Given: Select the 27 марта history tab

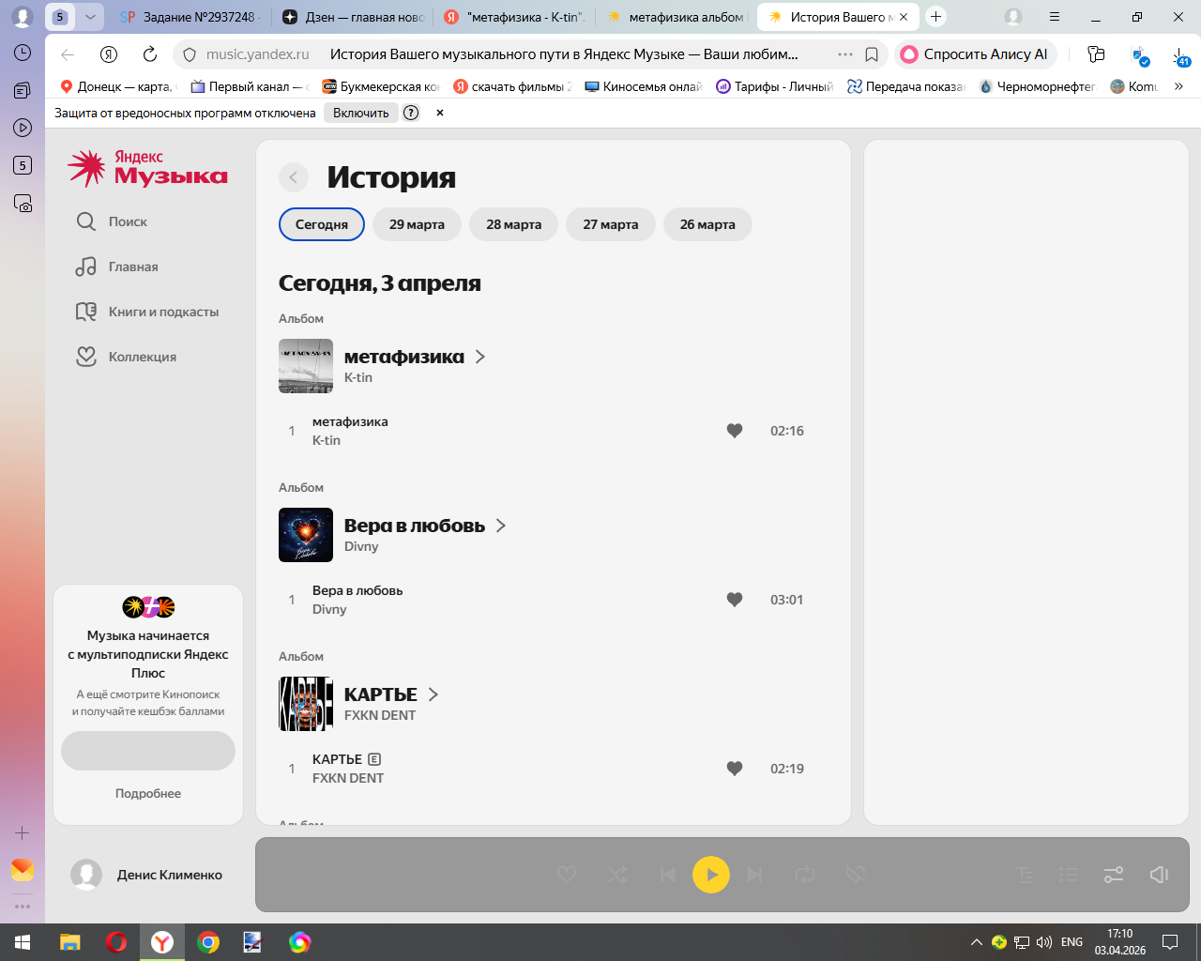Looking at the screenshot, I should (611, 224).
